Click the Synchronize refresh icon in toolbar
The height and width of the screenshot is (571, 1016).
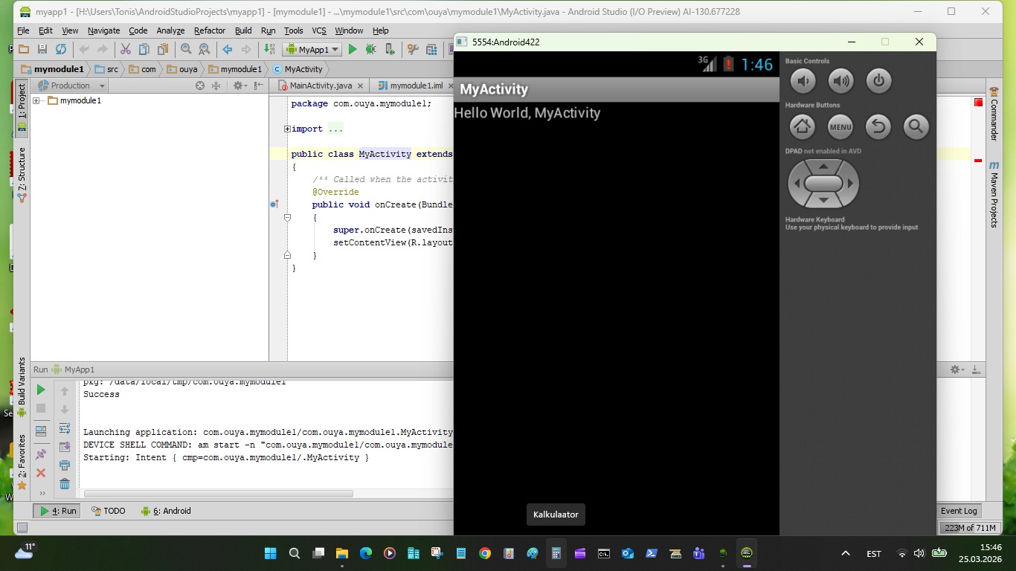[61, 50]
